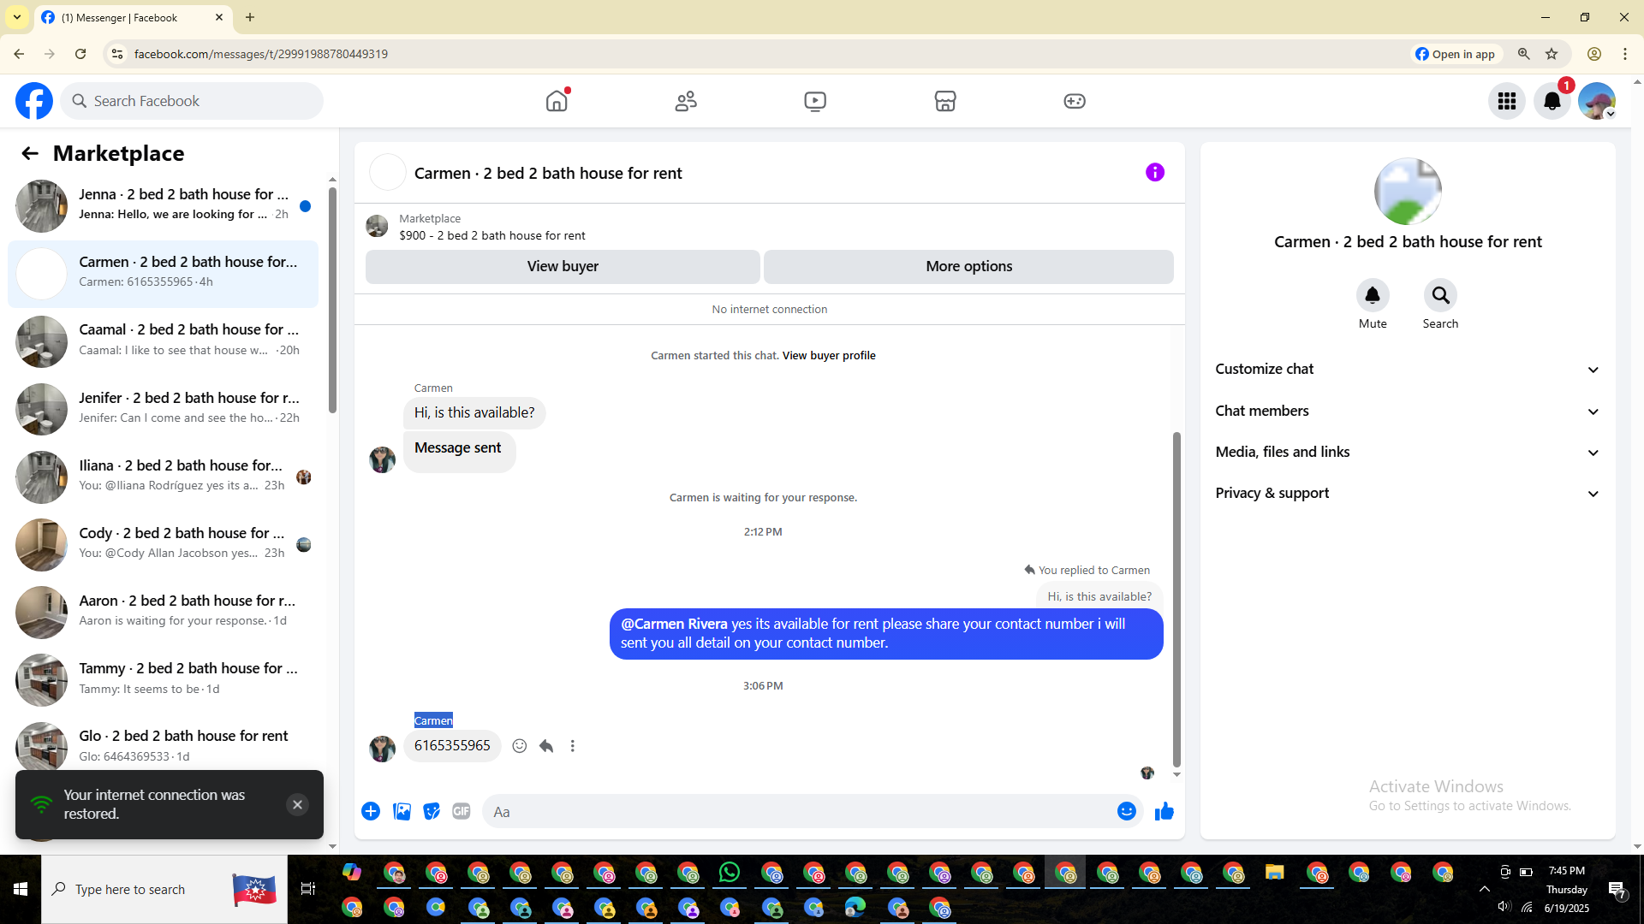The width and height of the screenshot is (1644, 924).
Task: Open Jenifer's house rental conversation
Action: point(163,409)
